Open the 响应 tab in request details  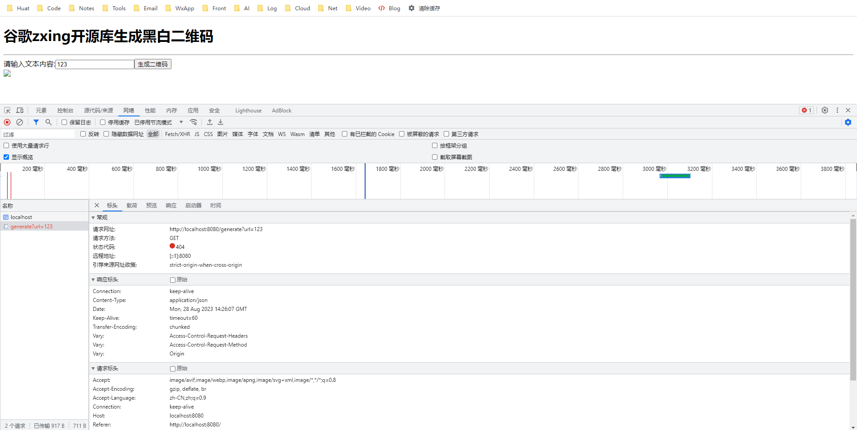click(x=171, y=206)
